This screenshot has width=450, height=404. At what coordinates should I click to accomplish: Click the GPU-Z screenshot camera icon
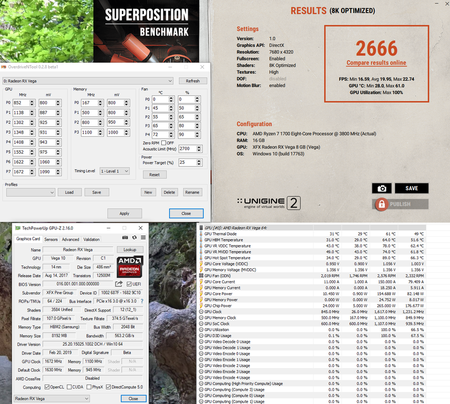coord(125,237)
